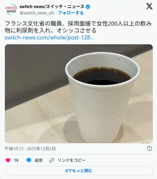This screenshot has height=179, width=157.
Task: Like the post with the heart icon
Action: [x=8, y=160]
